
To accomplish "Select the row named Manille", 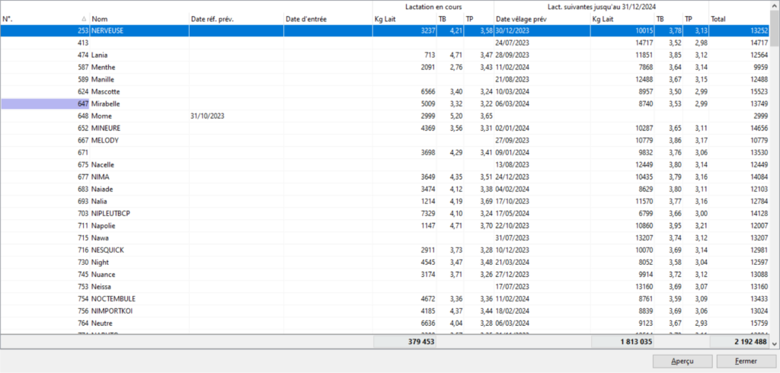I will pos(385,79).
